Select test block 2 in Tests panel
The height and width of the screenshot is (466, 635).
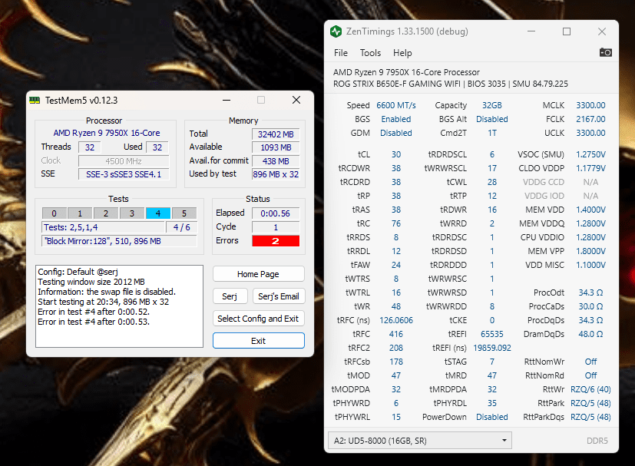click(106, 213)
